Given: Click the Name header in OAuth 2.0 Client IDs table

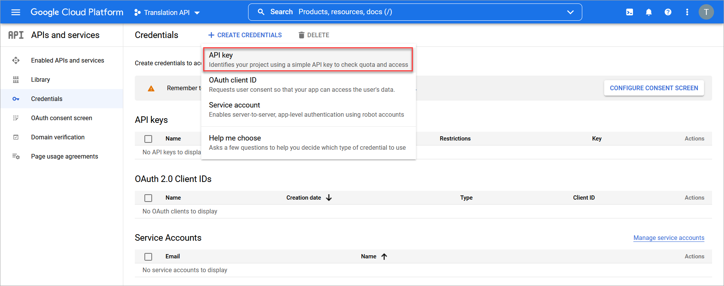Looking at the screenshot, I should tap(173, 198).
